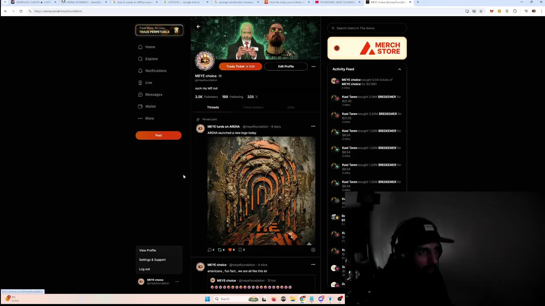View the 3.5K Followers list

[207, 96]
